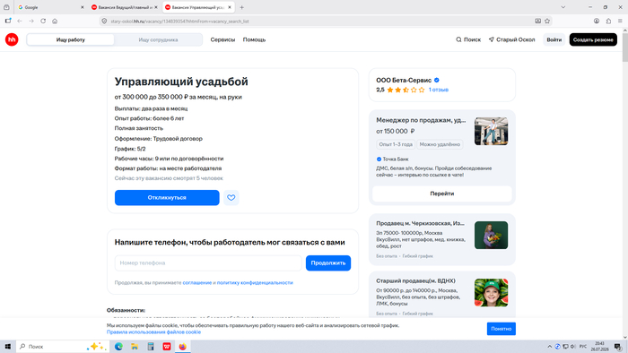Reload the current page
The width and height of the screenshot is (628, 353).
[x=43, y=22]
